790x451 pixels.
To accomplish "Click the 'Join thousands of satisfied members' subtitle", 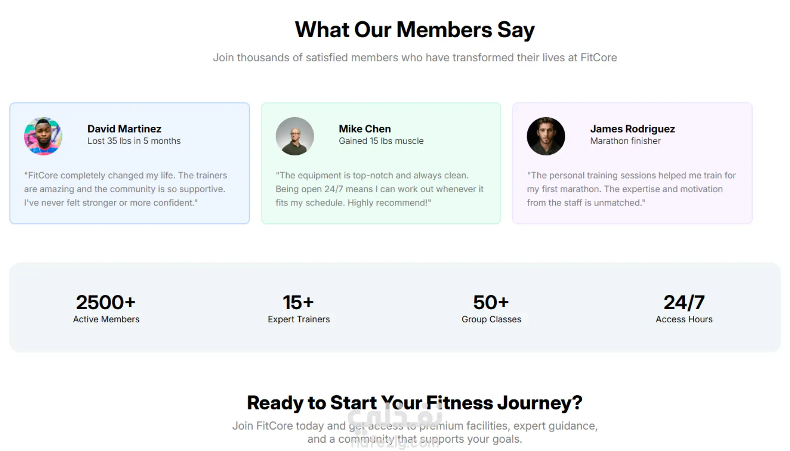I will pos(415,58).
